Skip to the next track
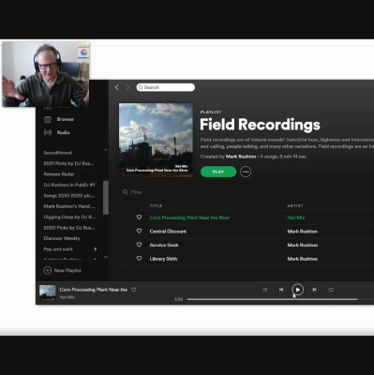The image size is (374, 375). (314, 290)
